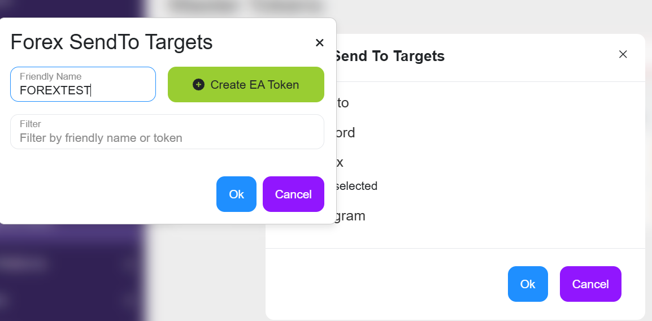Focus the Filter by friendly name field

[167, 138]
